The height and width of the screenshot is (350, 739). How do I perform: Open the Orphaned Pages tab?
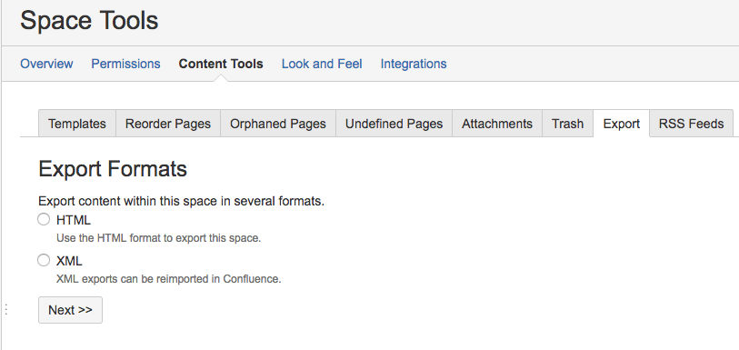click(278, 124)
